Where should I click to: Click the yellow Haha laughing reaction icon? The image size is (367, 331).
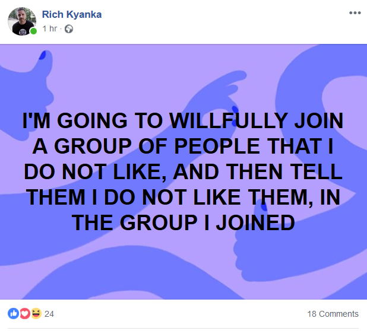tap(36, 313)
